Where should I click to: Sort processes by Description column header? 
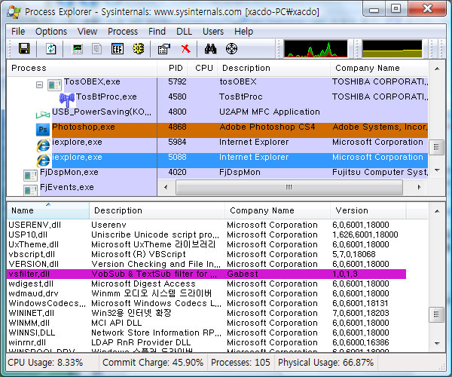point(273,68)
